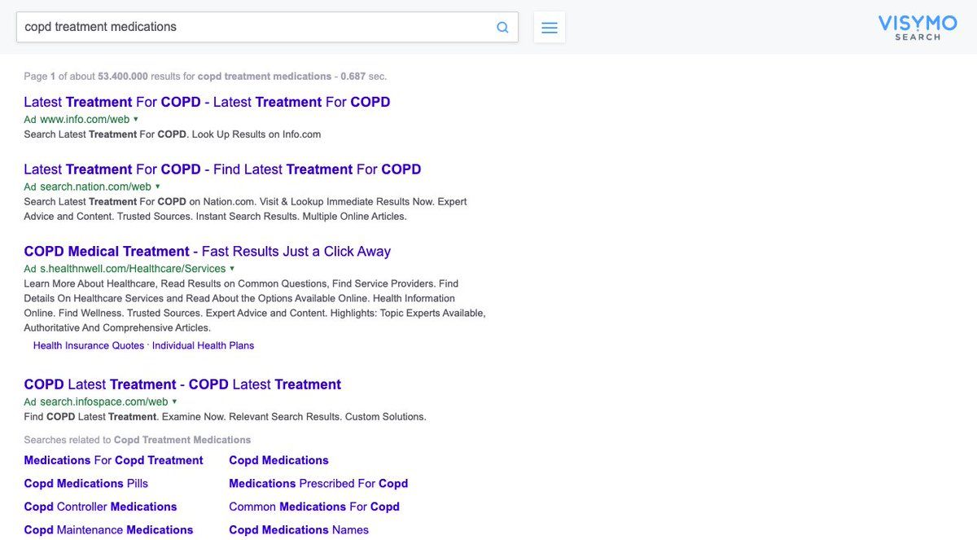Click the magnifier search icon
Viewport: 977px width, 540px height.
(x=502, y=27)
